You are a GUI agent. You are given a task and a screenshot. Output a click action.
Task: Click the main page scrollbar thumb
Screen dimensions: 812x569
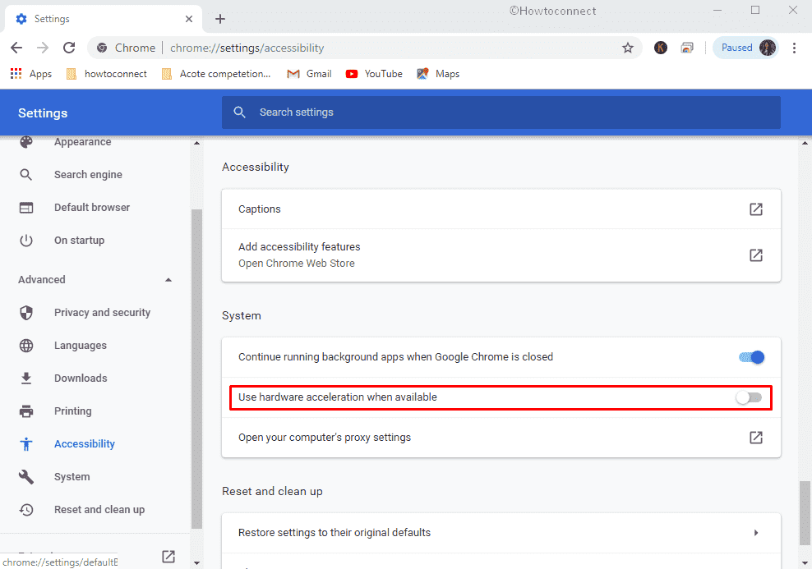[805, 513]
